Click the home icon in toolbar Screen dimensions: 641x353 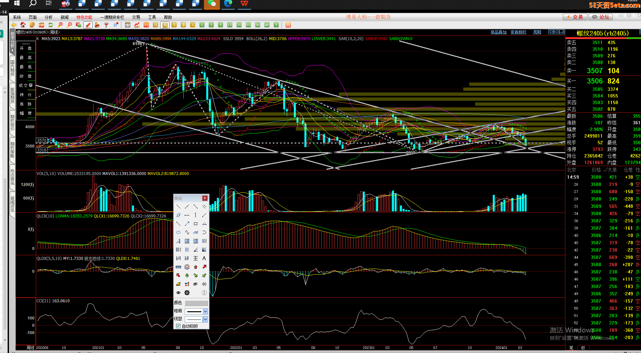(x=23, y=25)
